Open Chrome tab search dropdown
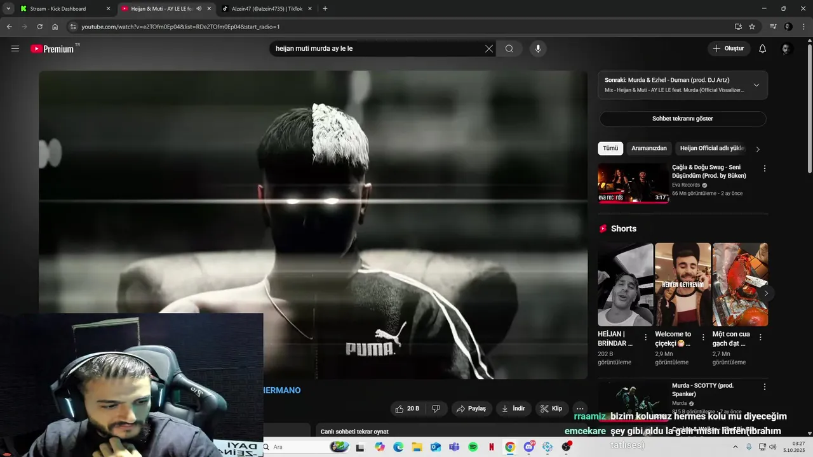Screen dimensions: 813x457 8,9
